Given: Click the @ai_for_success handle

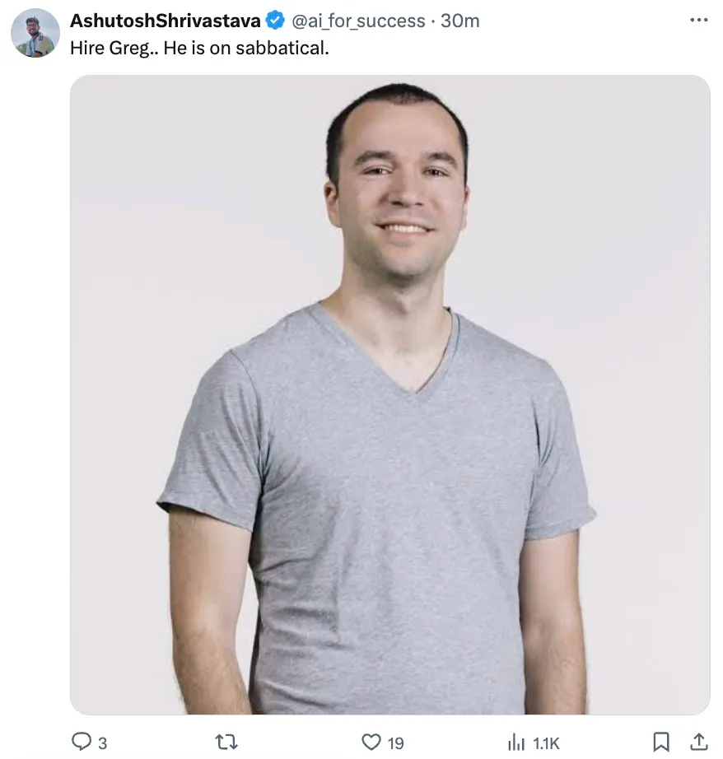Looking at the screenshot, I should click(x=357, y=21).
